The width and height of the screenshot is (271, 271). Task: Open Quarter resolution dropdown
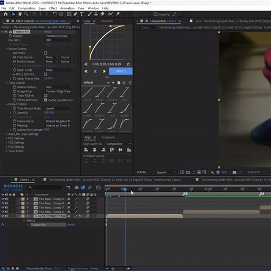pos(166,173)
